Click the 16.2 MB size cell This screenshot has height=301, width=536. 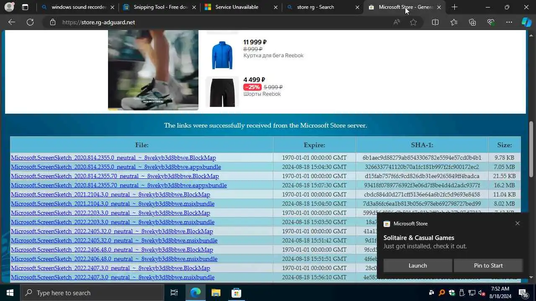[x=504, y=185]
